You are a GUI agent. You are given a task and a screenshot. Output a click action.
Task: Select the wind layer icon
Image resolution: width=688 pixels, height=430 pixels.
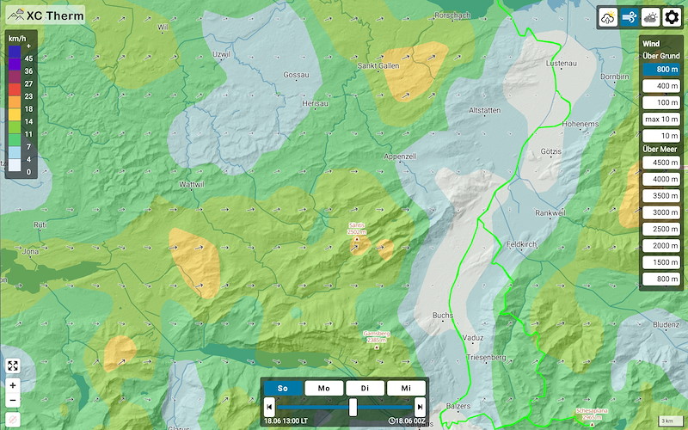[x=629, y=17]
